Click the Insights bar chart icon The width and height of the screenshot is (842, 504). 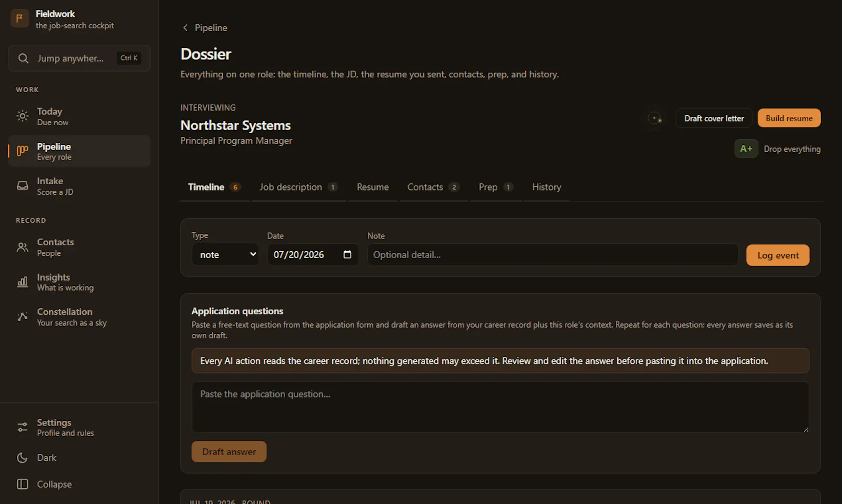(22, 282)
